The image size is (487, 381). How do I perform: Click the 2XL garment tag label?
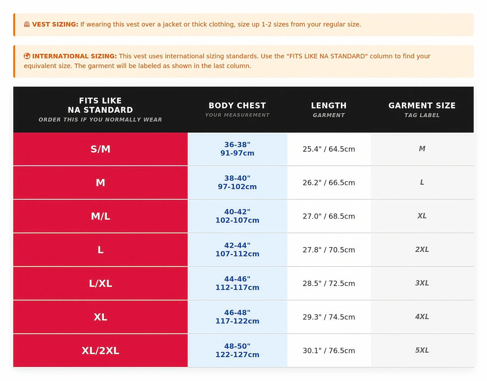click(x=422, y=250)
